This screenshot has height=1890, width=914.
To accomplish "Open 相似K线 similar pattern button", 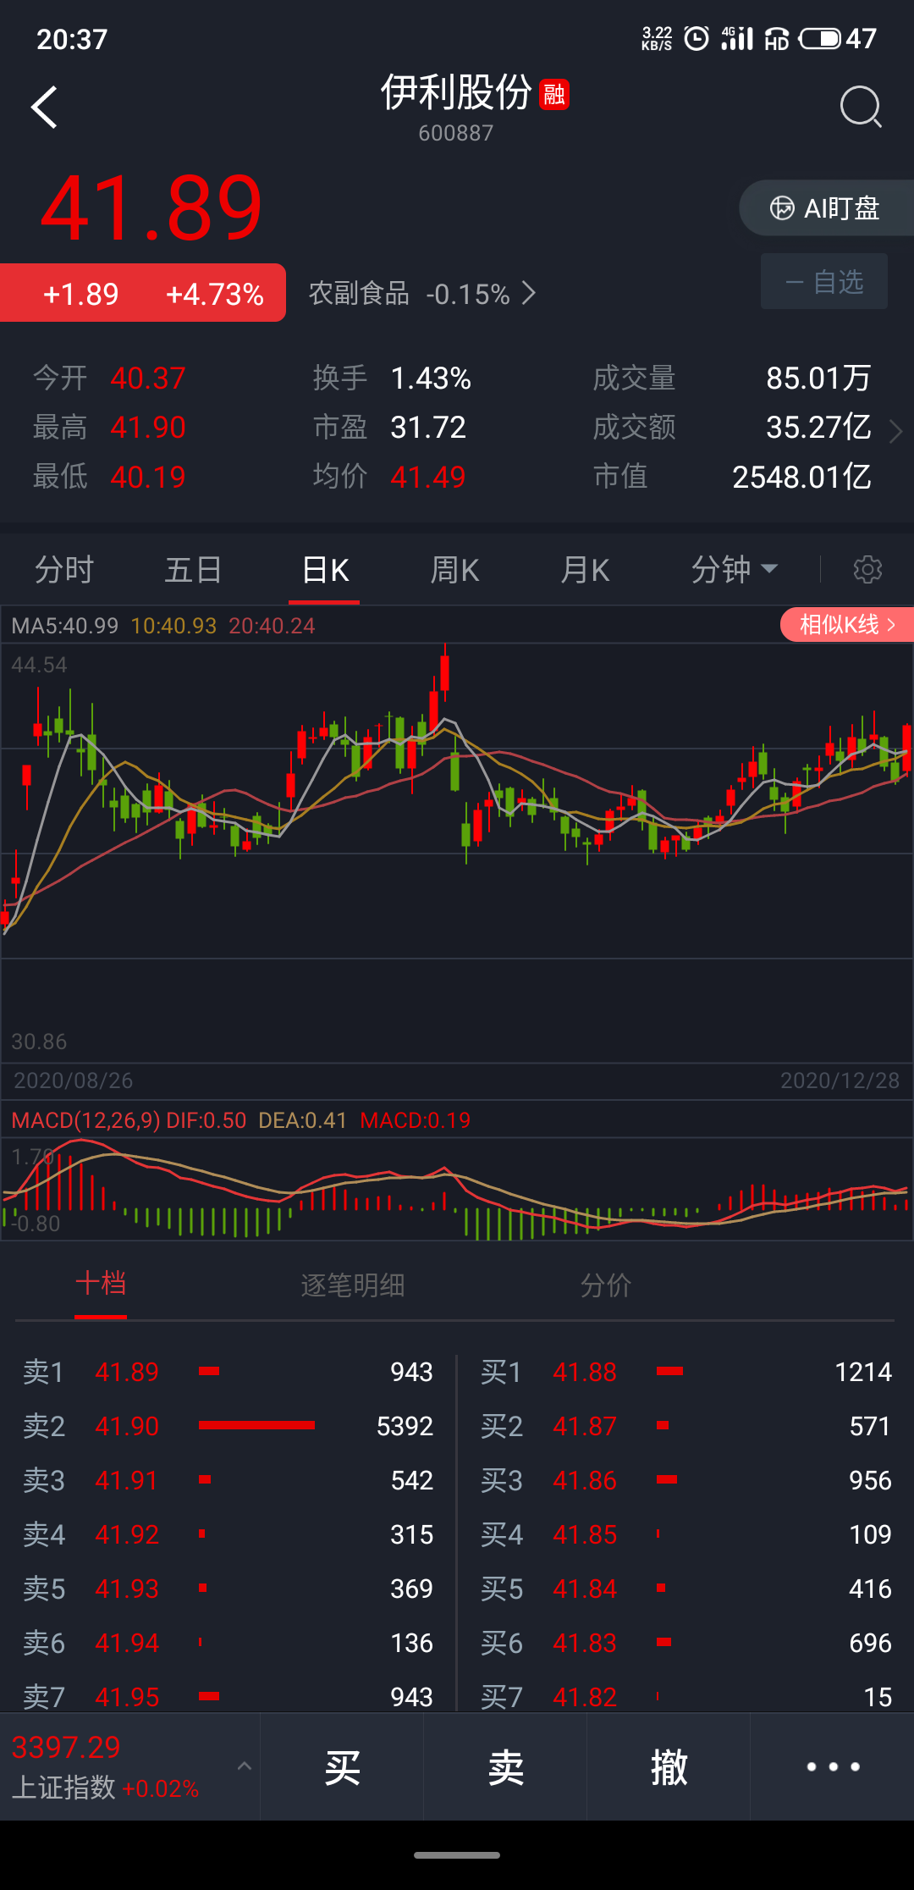I will coord(846,625).
